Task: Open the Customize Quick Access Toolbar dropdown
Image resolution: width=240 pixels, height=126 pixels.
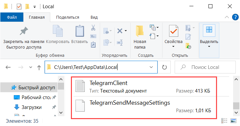Action: (x=35, y=7)
